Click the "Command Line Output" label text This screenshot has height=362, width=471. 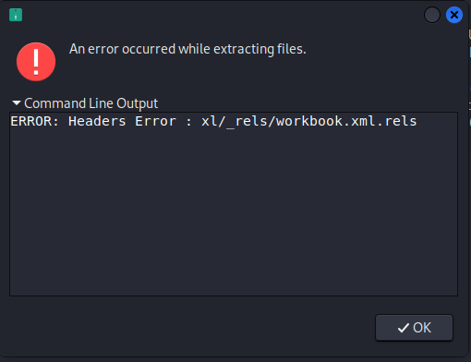pos(91,103)
